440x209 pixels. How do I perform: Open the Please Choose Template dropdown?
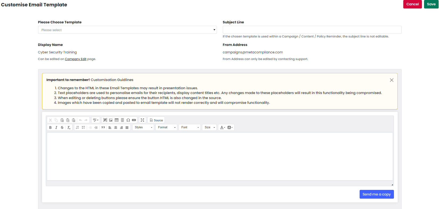(127, 30)
